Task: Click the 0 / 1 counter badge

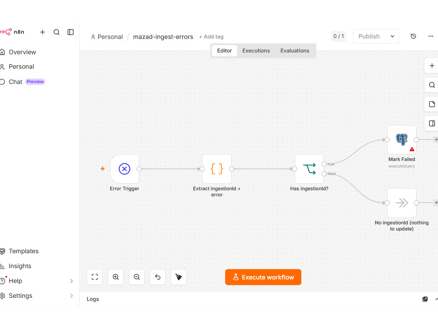Action: click(x=339, y=36)
